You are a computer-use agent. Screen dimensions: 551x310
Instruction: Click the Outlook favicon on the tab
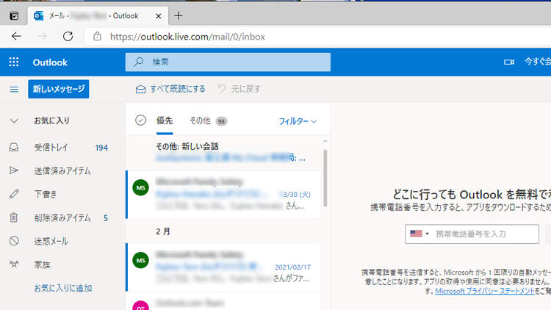(38, 16)
